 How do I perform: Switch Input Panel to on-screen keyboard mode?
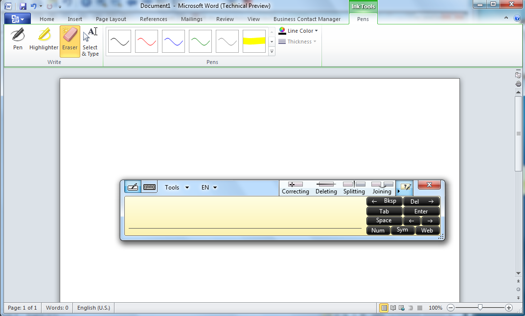click(149, 187)
